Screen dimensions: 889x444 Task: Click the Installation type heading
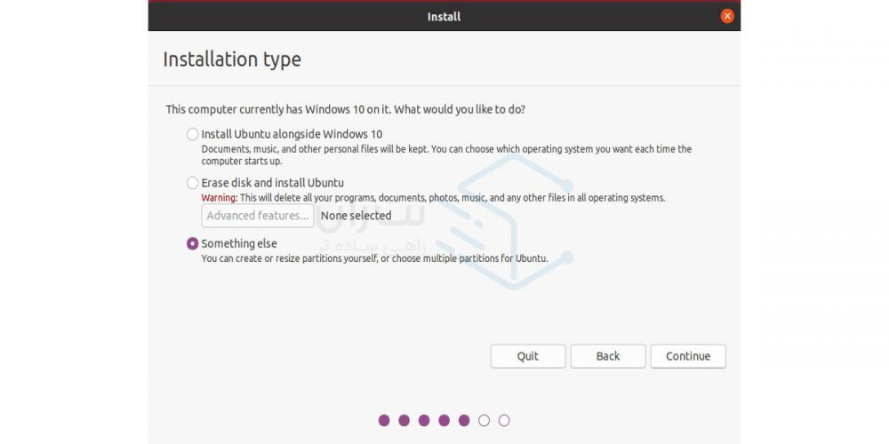[232, 59]
